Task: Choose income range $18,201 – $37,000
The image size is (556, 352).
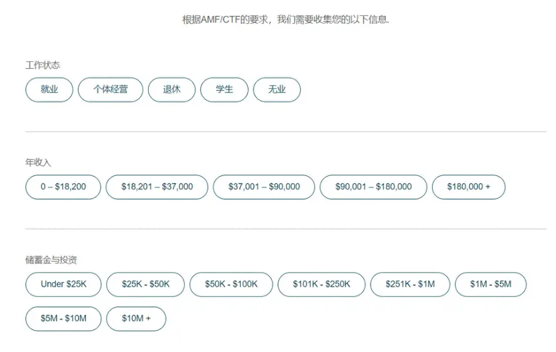Action: [x=157, y=187]
